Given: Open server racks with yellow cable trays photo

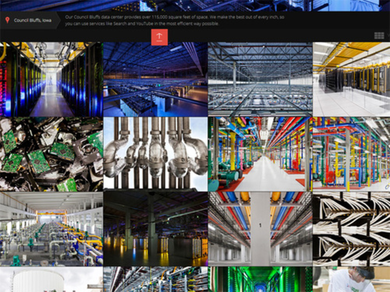Looking at the screenshot, I should (x=351, y=79).
